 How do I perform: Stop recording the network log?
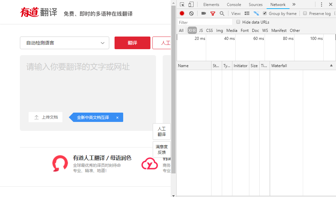click(x=182, y=13)
